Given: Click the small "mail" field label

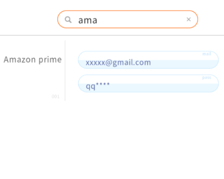Looking at the screenshot, I should pyautogui.click(x=207, y=54).
